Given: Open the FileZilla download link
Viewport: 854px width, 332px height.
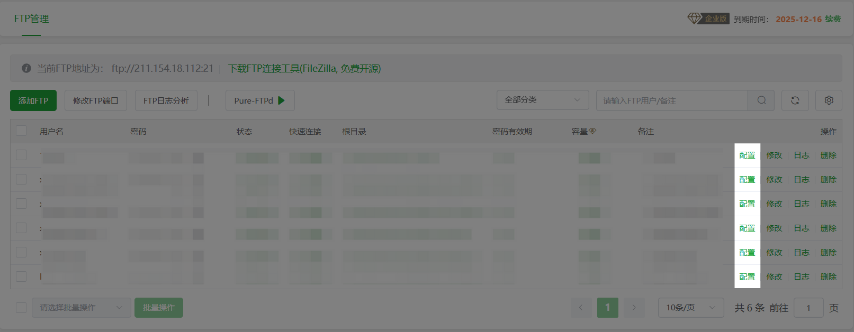Looking at the screenshot, I should point(304,69).
